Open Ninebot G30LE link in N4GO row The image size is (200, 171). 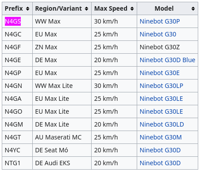(x=161, y=111)
